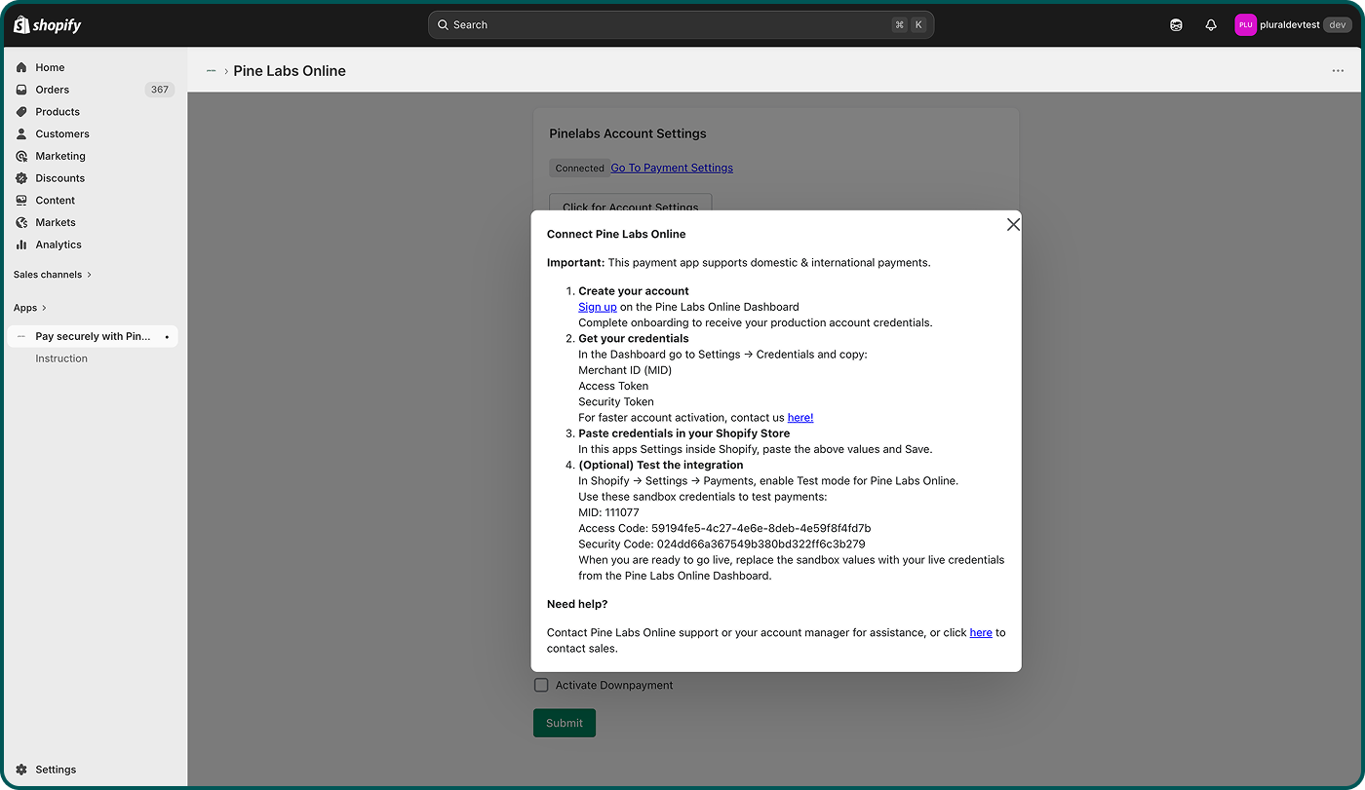
Task: Click the Click for Account Settings button
Action: 631,203
